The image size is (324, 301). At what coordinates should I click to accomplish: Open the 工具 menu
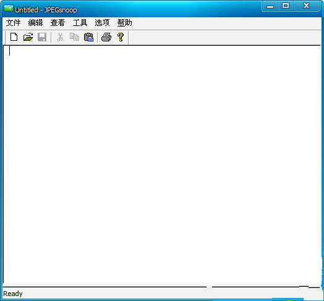pos(80,23)
